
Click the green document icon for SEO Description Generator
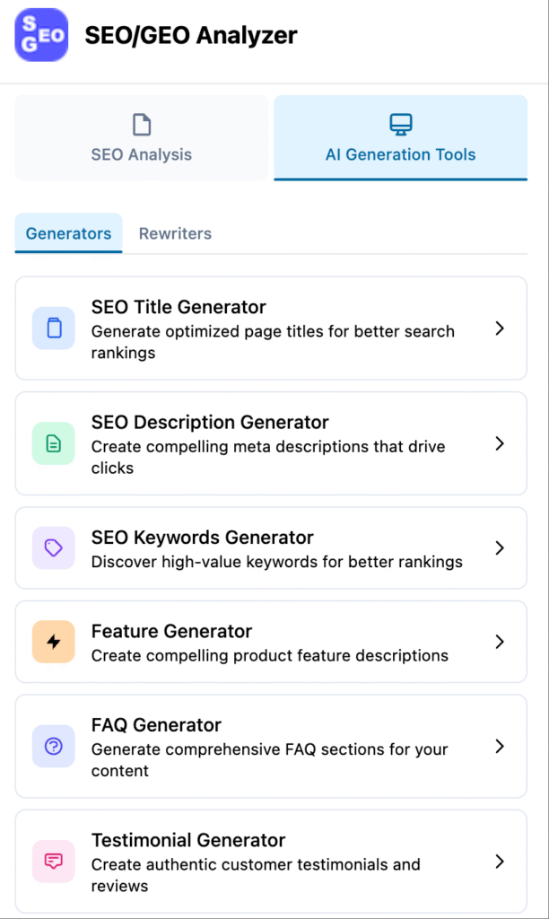pyautogui.click(x=53, y=443)
